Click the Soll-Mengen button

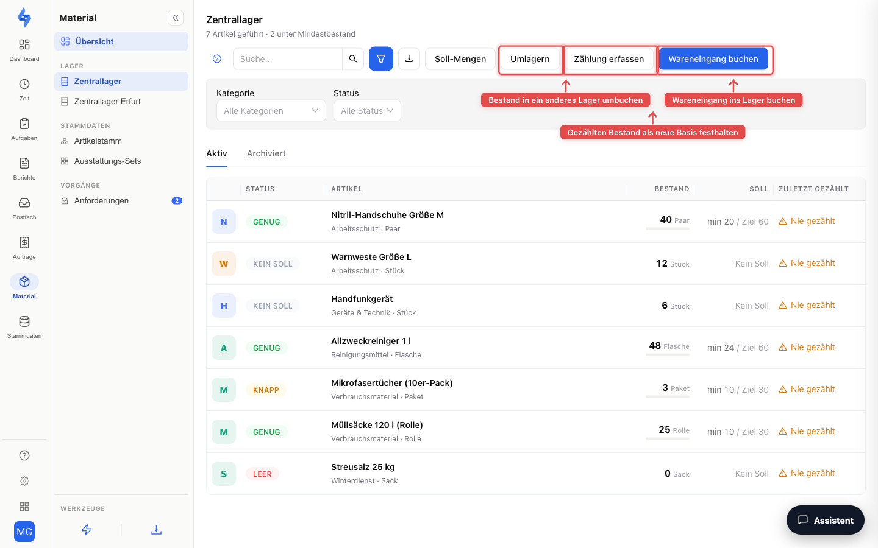[x=460, y=59]
